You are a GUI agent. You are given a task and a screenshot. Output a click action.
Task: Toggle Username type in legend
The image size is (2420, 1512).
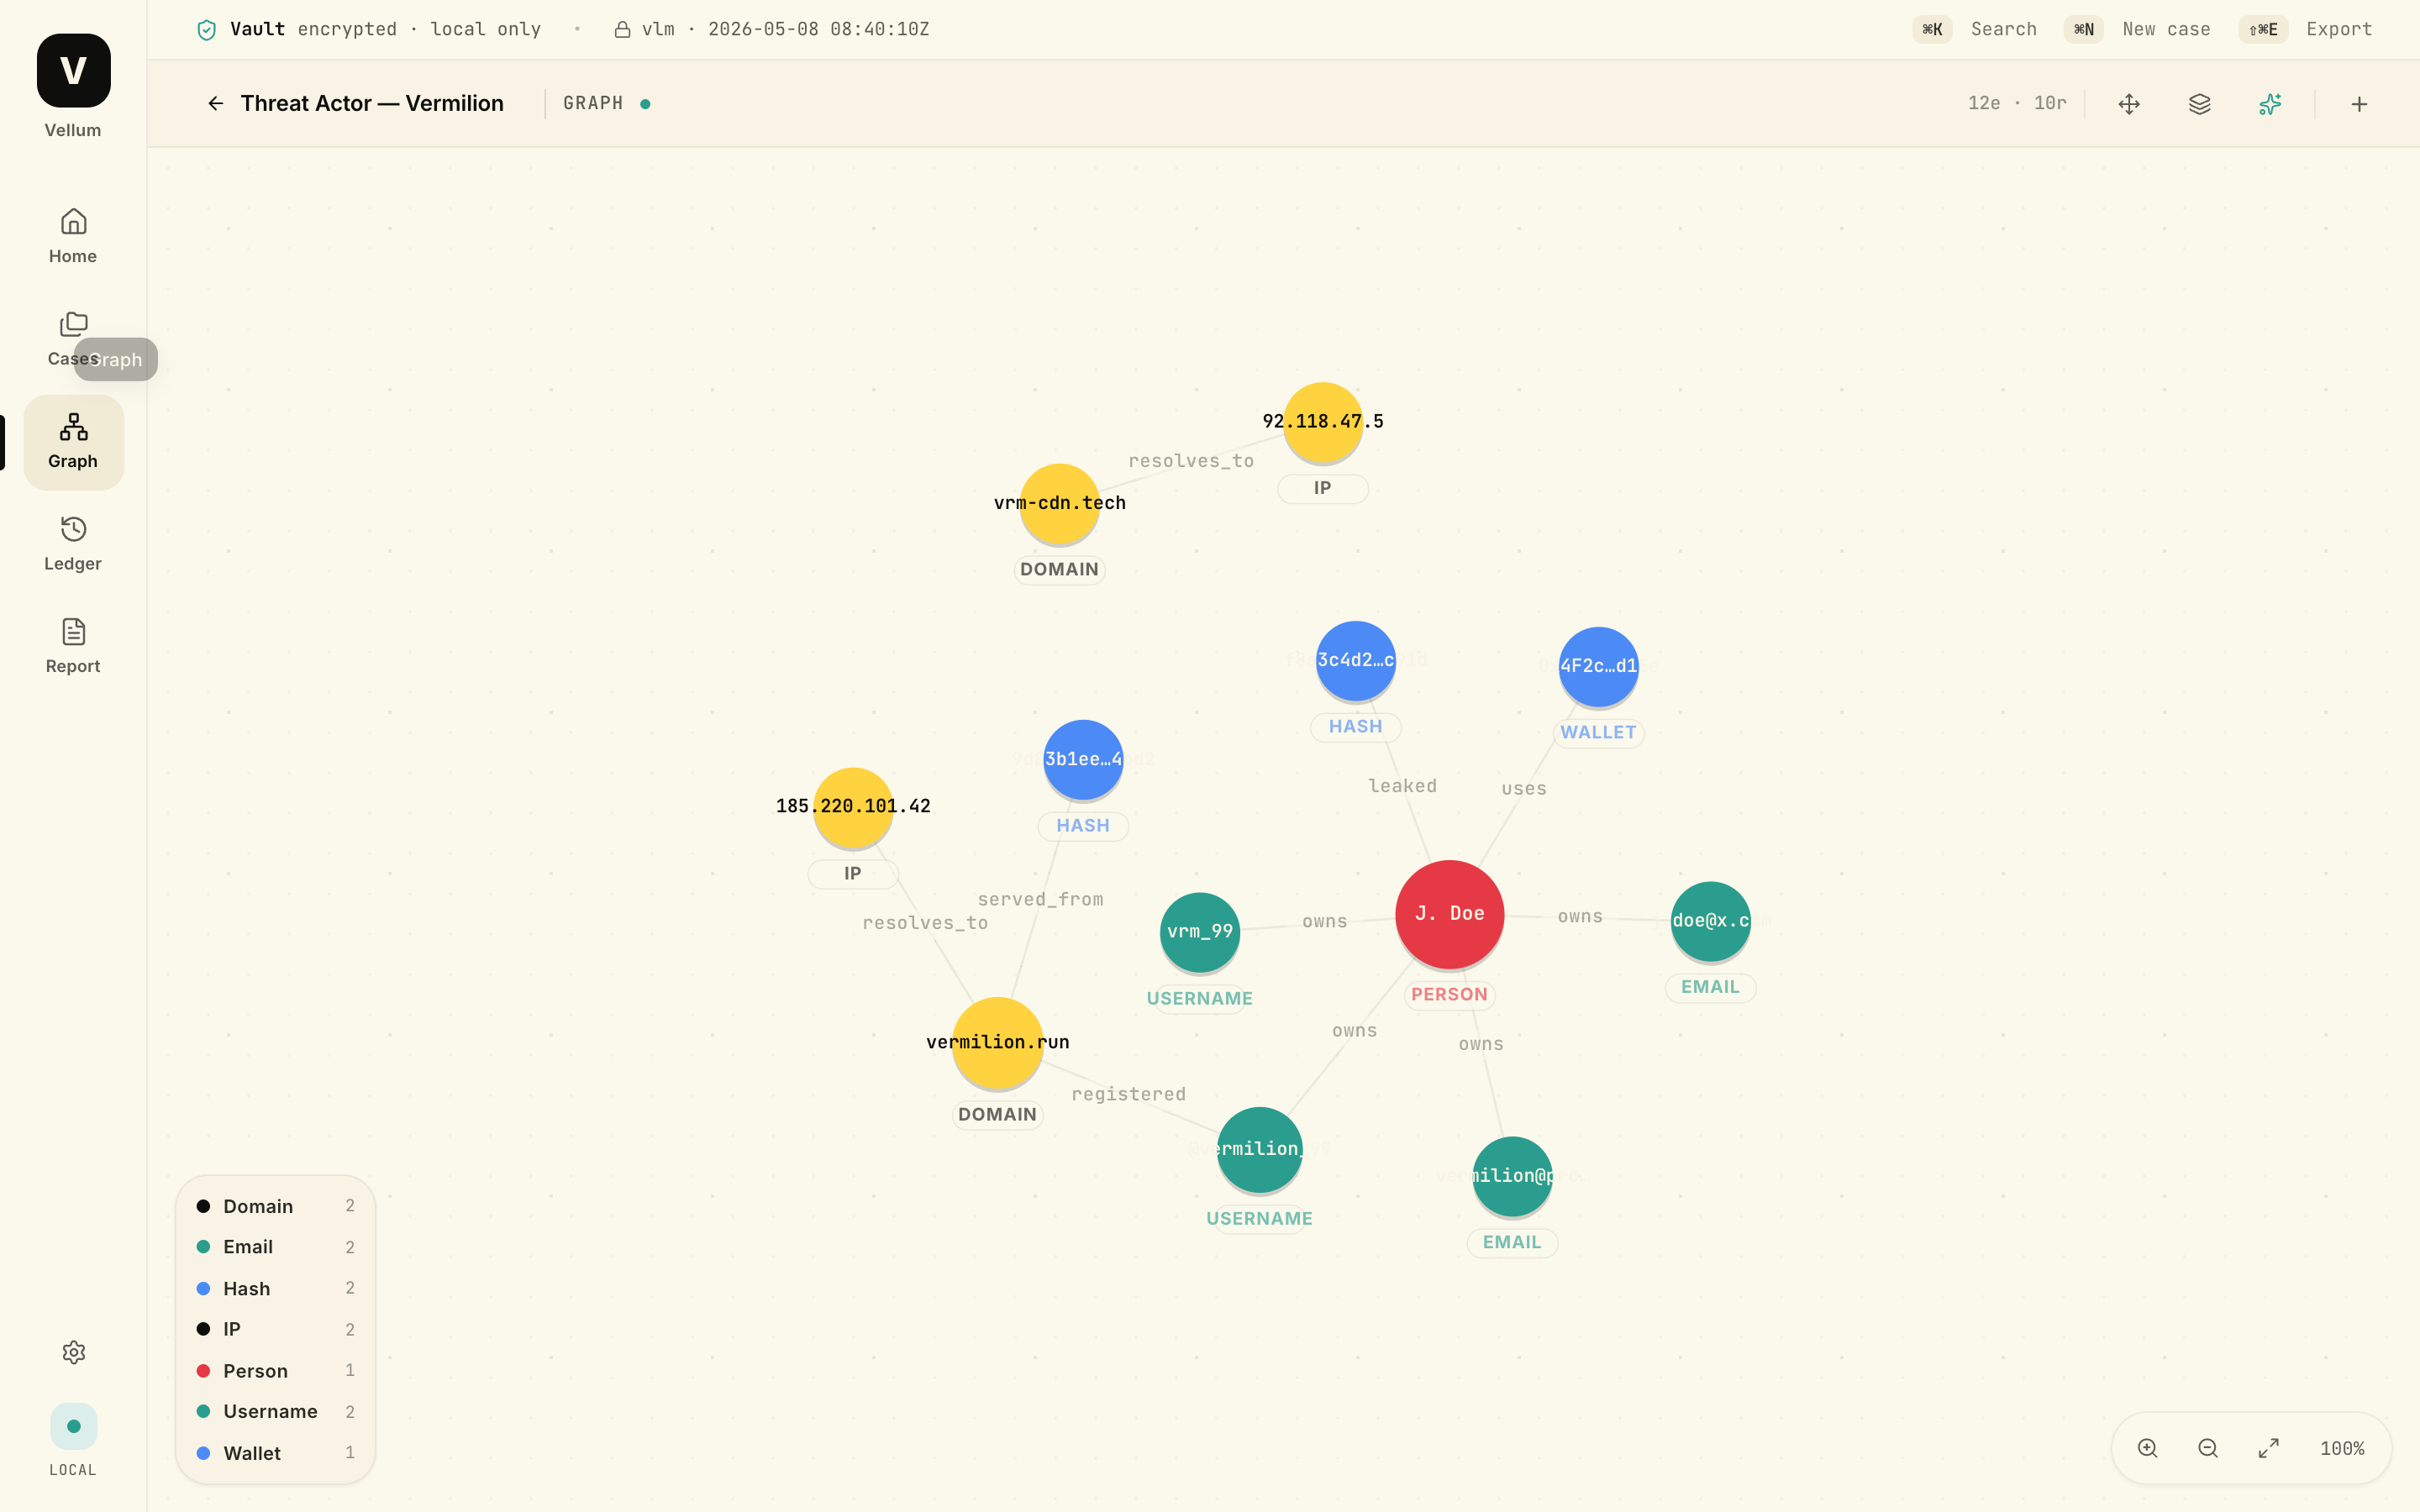275,1412
